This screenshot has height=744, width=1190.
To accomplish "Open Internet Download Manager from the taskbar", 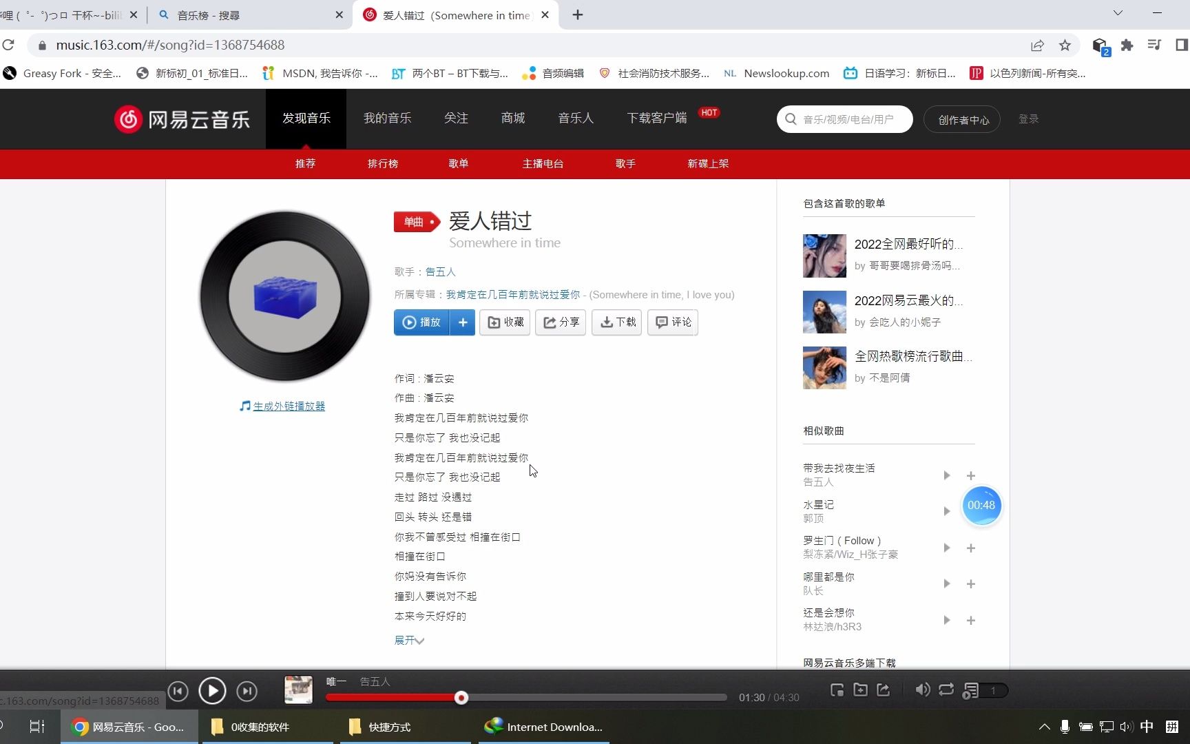I will tap(543, 727).
